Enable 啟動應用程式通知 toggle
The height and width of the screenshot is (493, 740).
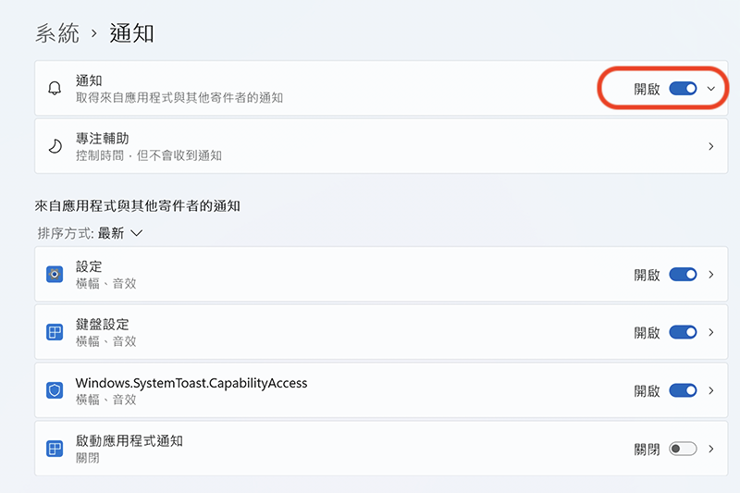coord(683,449)
